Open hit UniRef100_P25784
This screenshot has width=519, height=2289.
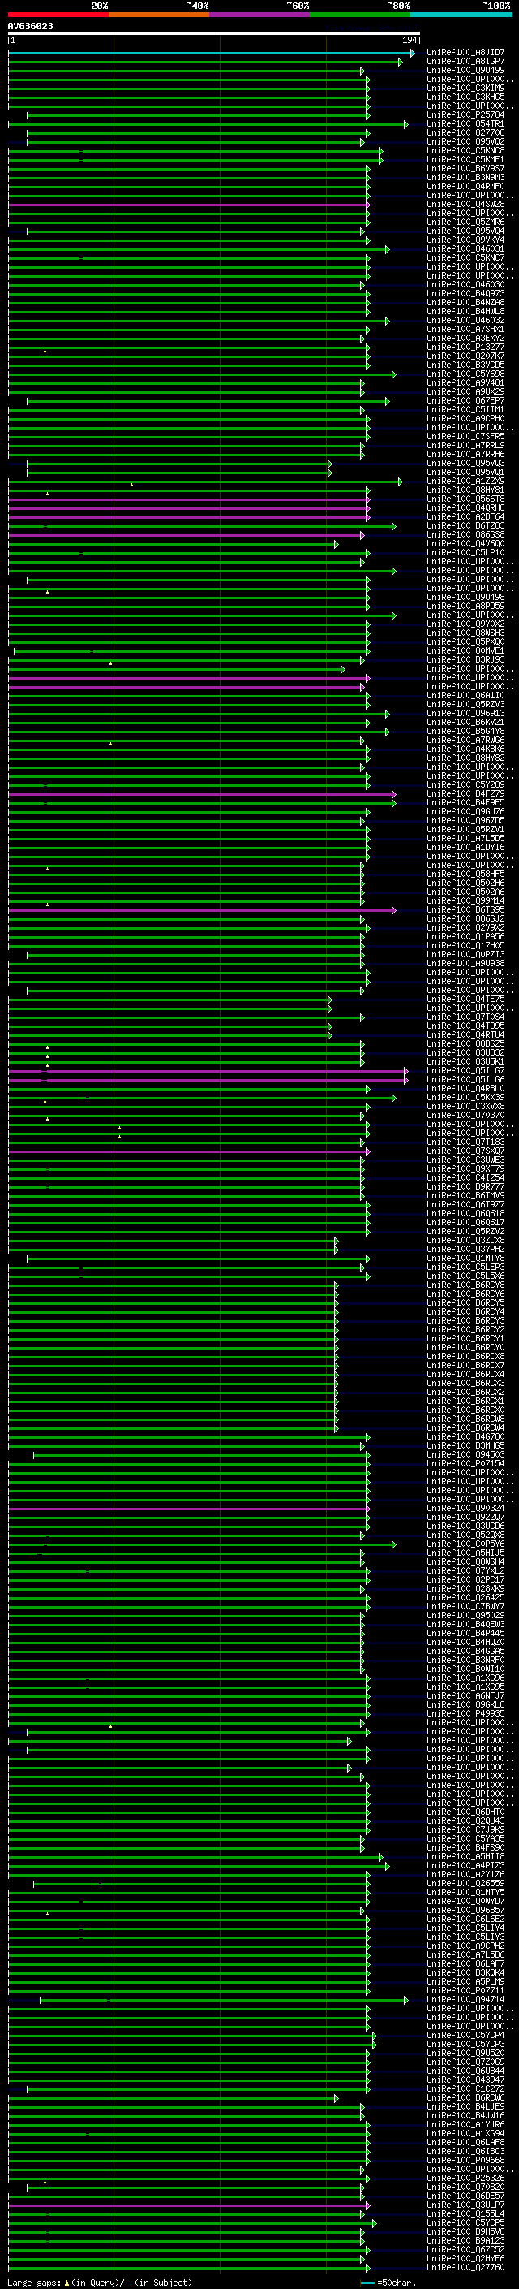(x=465, y=114)
